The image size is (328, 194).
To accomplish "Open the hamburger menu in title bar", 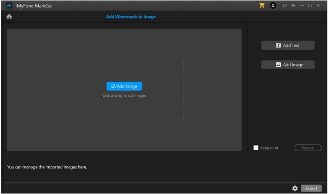I will (293, 6).
